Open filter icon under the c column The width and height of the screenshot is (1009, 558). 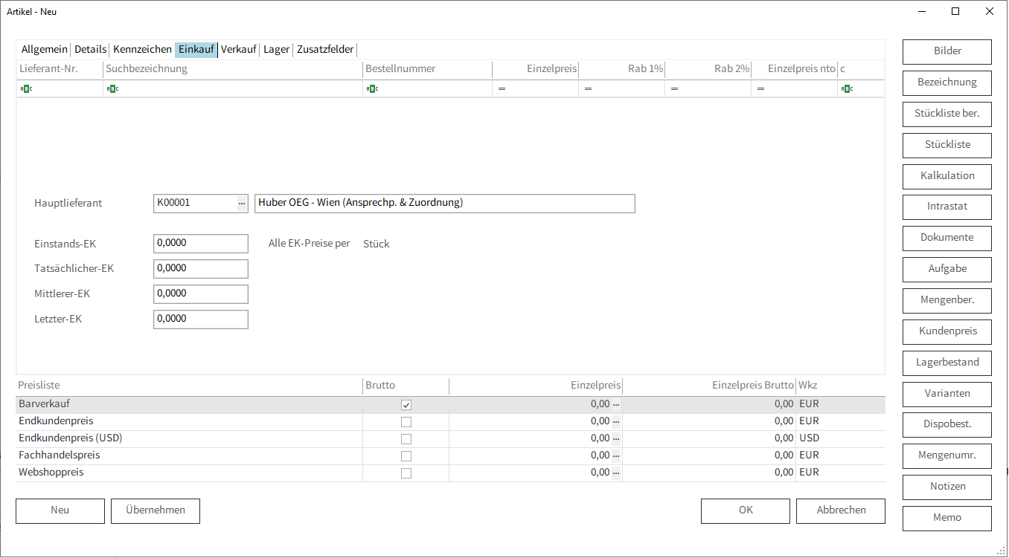(x=847, y=89)
